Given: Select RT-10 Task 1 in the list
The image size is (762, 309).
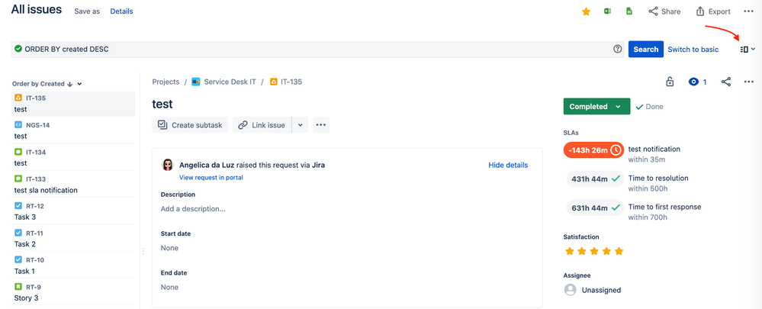Looking at the screenshot, I should point(73,266).
